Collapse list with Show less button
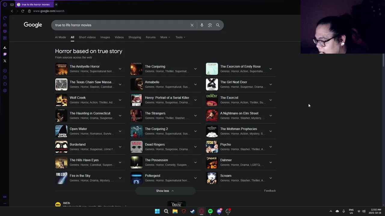This screenshot has height=216, width=385. pos(165,191)
